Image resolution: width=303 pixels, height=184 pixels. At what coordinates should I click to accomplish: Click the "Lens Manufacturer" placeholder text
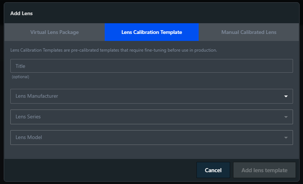(x=37, y=96)
